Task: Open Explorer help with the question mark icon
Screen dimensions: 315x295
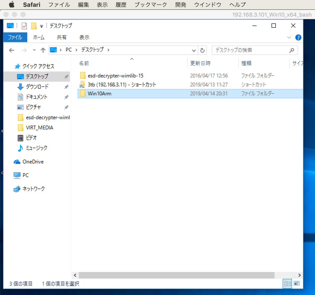Action: pos(298,37)
